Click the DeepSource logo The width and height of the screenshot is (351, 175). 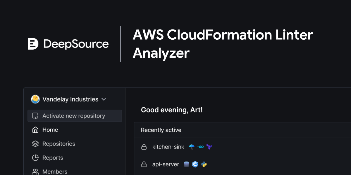(x=68, y=44)
